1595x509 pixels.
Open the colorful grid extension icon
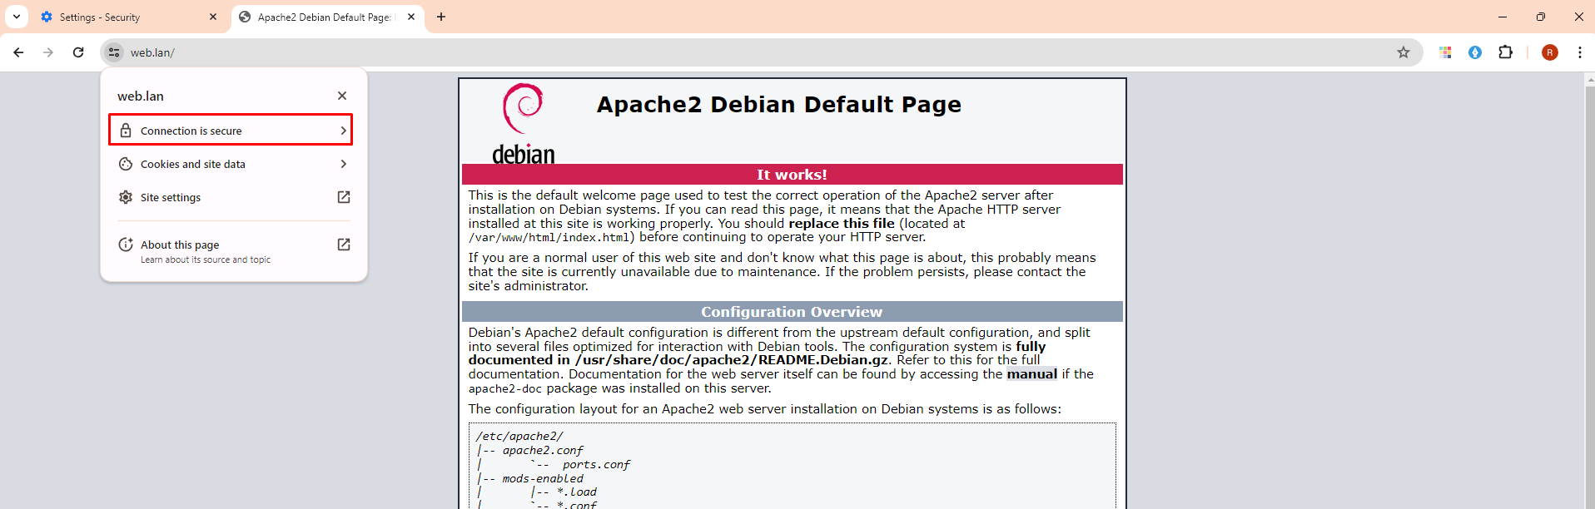coord(1445,52)
